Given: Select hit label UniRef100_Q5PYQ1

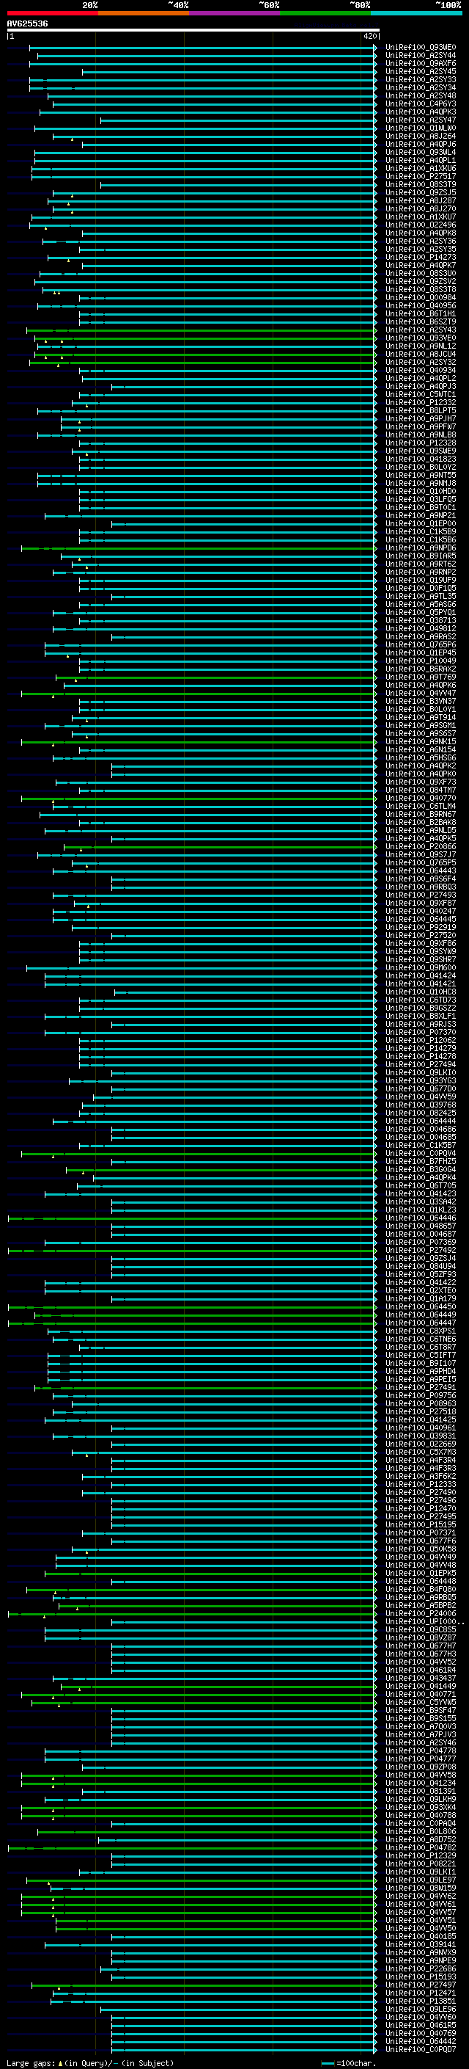Looking at the screenshot, I should (421, 612).
